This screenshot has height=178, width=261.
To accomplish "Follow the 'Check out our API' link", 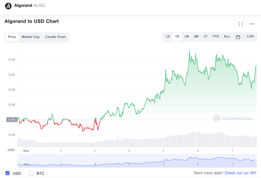I will pyautogui.click(x=240, y=173).
